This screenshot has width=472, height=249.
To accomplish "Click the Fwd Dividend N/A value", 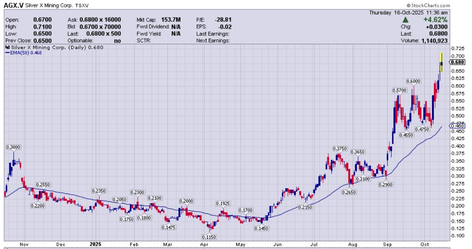I will point(176,27).
